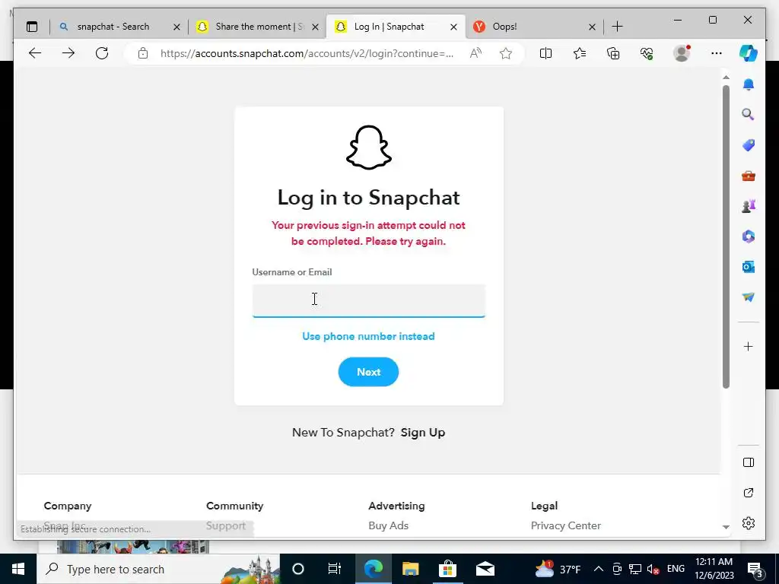Image resolution: width=779 pixels, height=584 pixels.
Task: Click the browser forward arrow
Action: (x=68, y=53)
